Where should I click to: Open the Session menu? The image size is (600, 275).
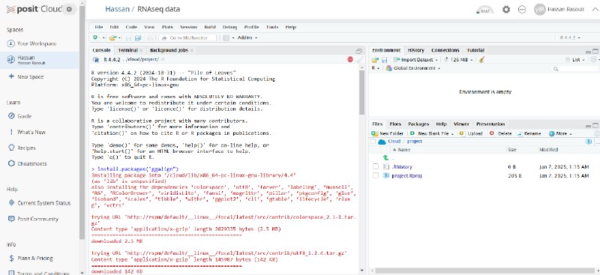(188, 27)
